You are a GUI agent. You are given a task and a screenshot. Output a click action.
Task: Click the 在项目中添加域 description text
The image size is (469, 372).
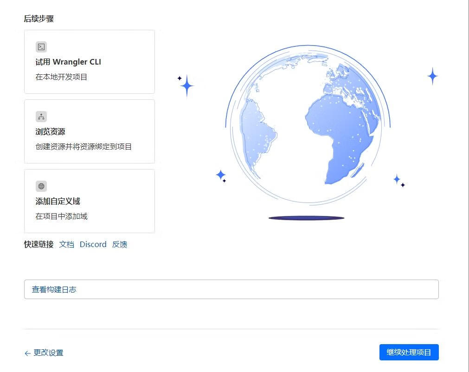click(61, 216)
